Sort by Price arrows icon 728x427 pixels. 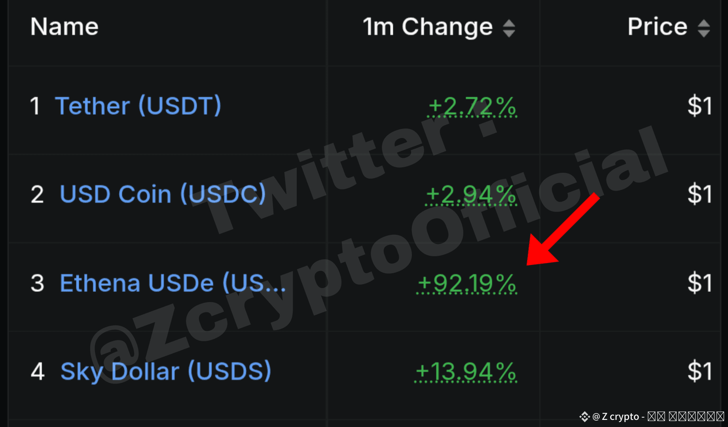[704, 28]
